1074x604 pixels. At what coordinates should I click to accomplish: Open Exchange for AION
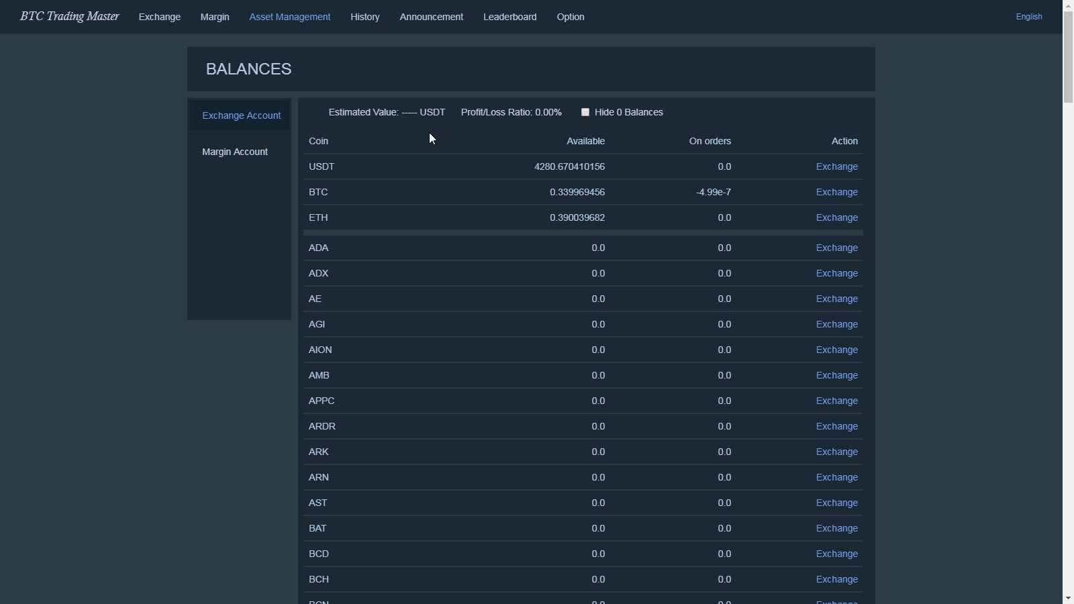(x=836, y=350)
